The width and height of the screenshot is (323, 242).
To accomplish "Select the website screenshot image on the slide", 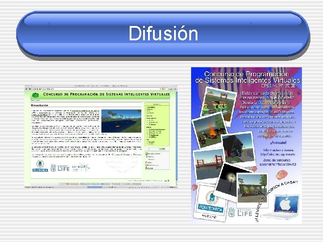I will [101, 136].
